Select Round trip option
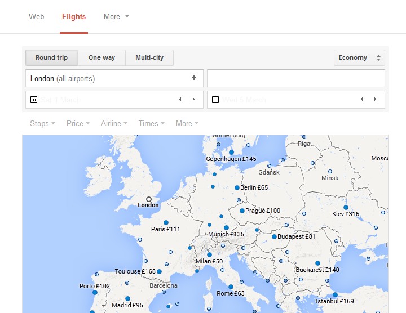This screenshot has width=406, height=313. 51,57
